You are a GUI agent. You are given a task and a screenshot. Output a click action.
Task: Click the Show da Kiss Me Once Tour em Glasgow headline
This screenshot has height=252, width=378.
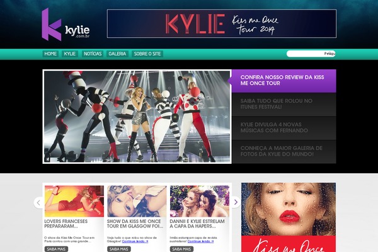pyautogui.click(x=135, y=224)
